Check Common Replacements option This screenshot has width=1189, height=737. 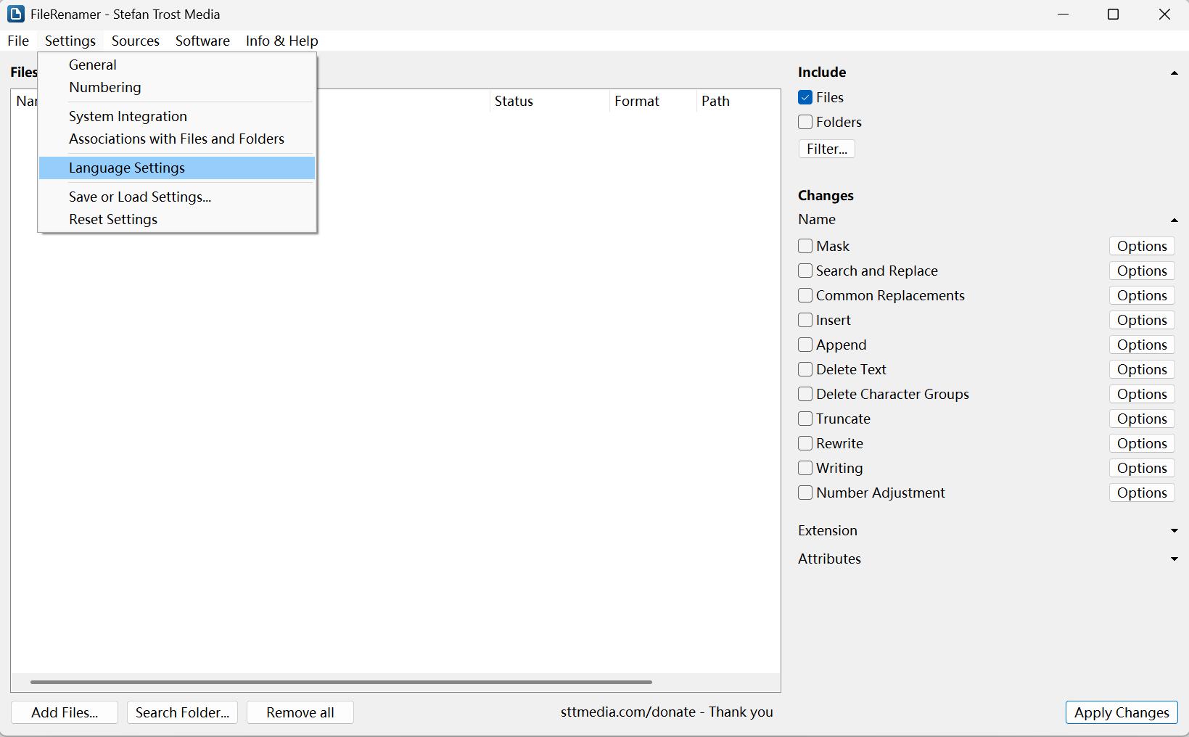click(805, 295)
